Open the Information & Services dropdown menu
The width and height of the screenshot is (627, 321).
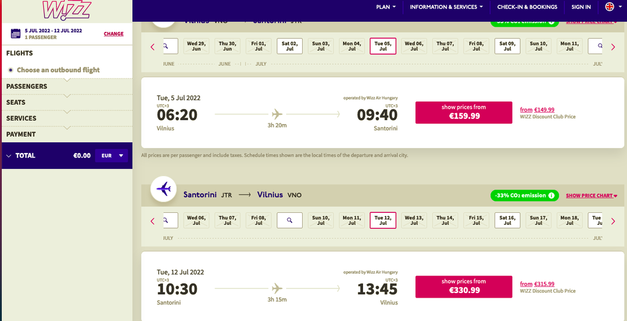(x=446, y=7)
